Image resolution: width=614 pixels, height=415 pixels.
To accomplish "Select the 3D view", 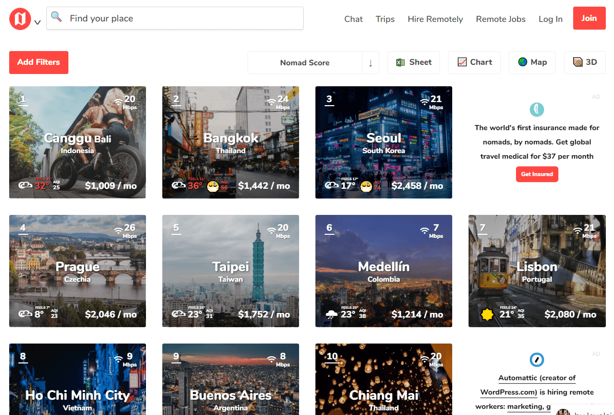I will coord(584,62).
